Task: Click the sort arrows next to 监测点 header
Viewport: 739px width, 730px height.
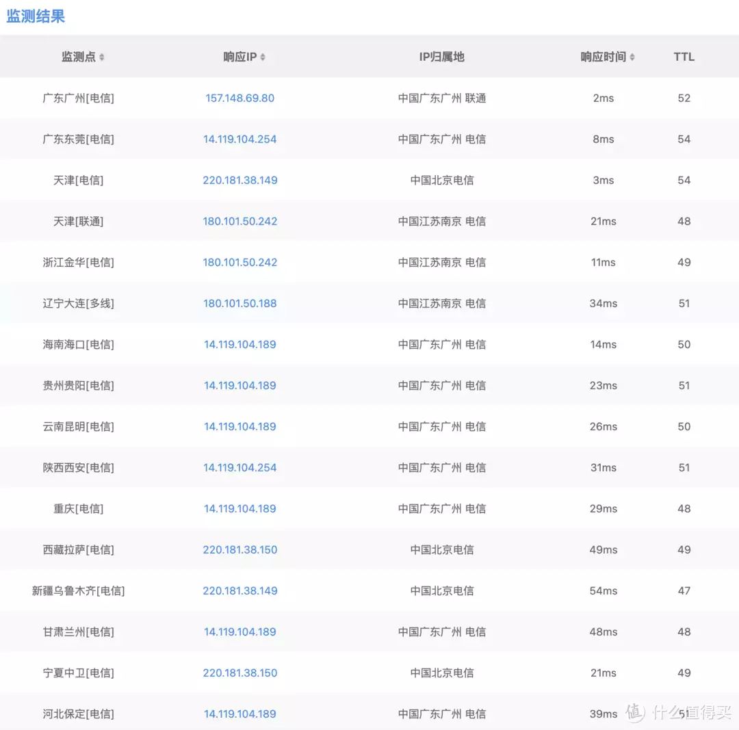Action: click(x=101, y=57)
